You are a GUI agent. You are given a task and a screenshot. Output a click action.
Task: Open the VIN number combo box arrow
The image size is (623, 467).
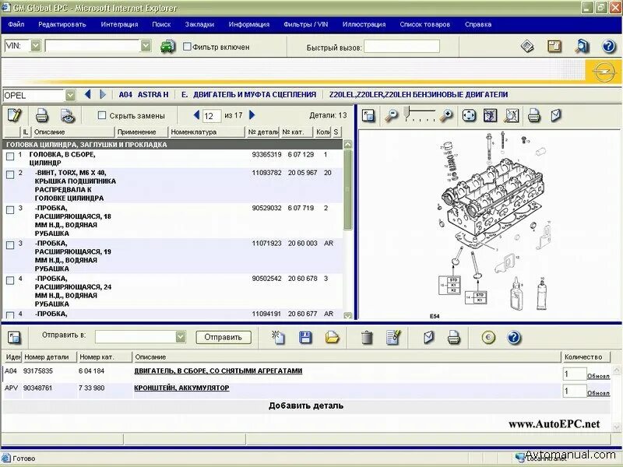(146, 46)
